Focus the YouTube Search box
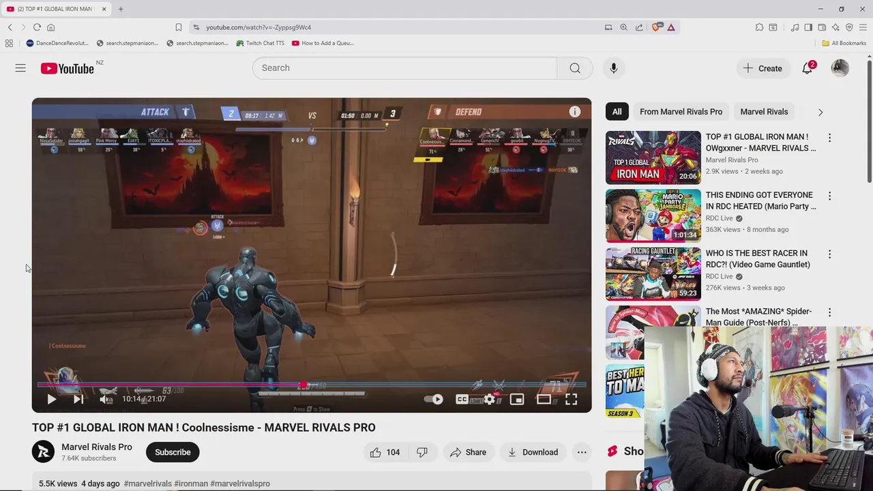This screenshot has height=491, width=873. [x=405, y=68]
